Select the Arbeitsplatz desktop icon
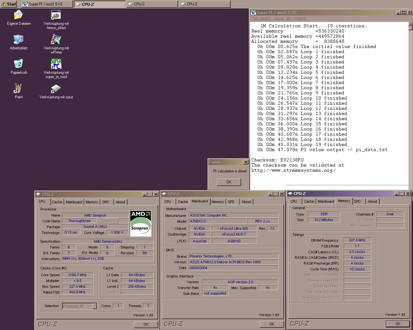Viewport: 413px width, 330px height. click(x=19, y=39)
